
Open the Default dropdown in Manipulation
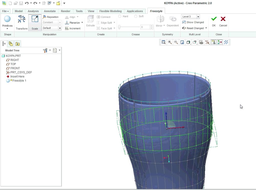[x=60, y=28]
